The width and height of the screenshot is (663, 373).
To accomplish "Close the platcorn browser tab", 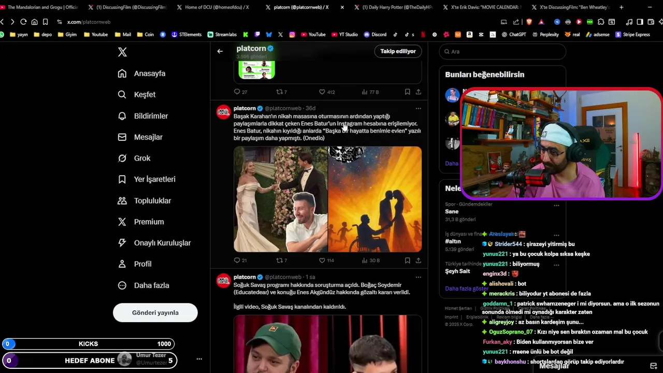I will 342,7.
